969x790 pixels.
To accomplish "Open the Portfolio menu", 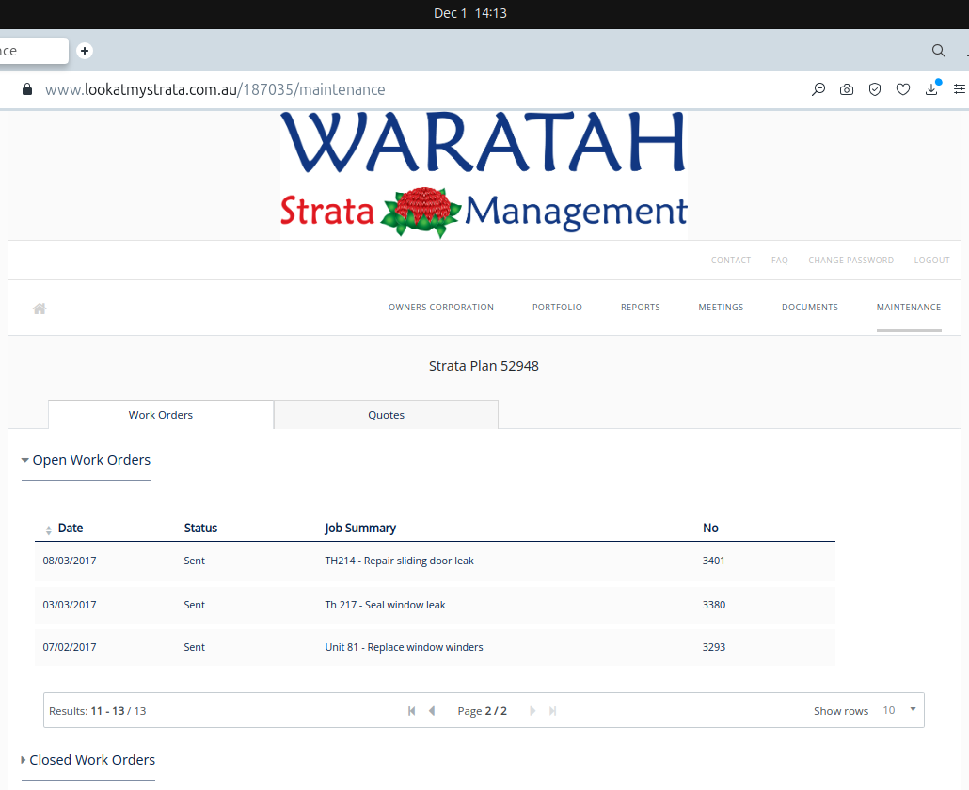I will point(558,308).
